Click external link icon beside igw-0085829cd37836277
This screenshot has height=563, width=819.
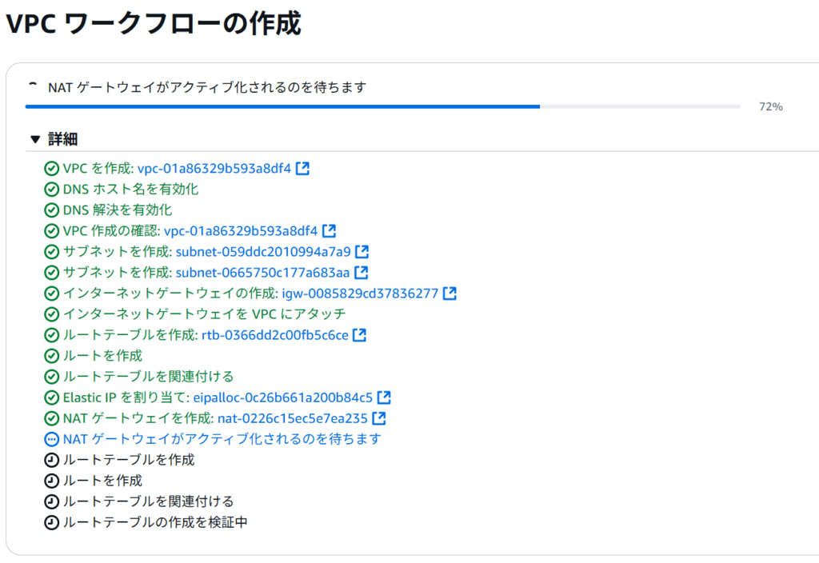tap(449, 293)
